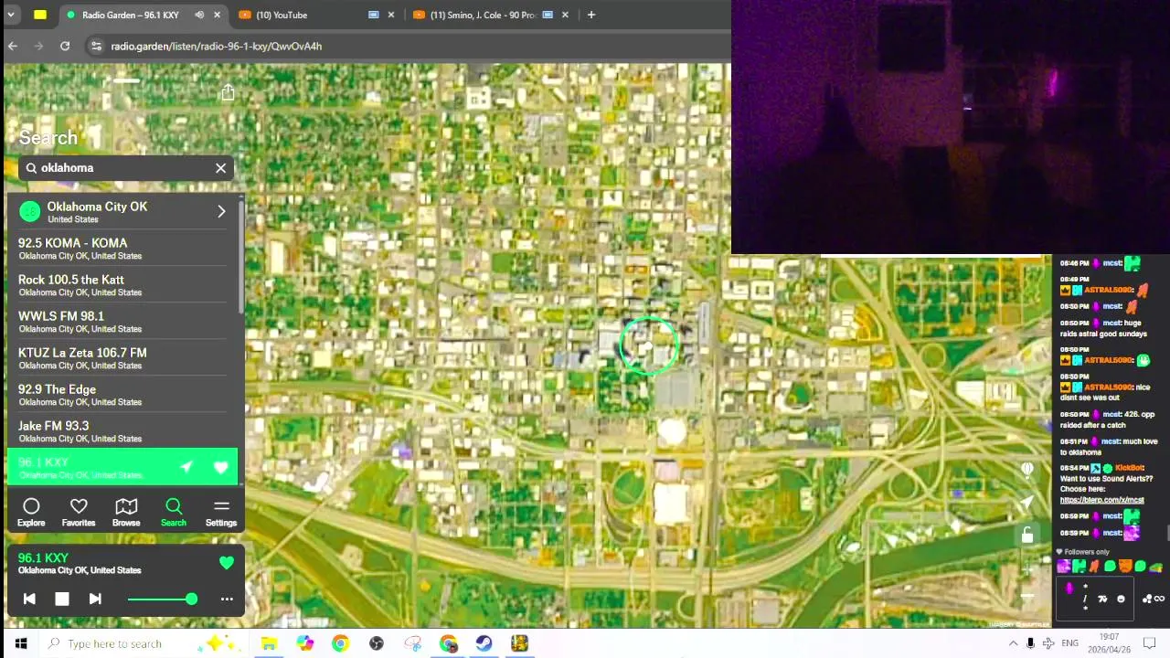Viewport: 1170px width, 658px height.
Task: Skip to previous station
Action: point(29,599)
